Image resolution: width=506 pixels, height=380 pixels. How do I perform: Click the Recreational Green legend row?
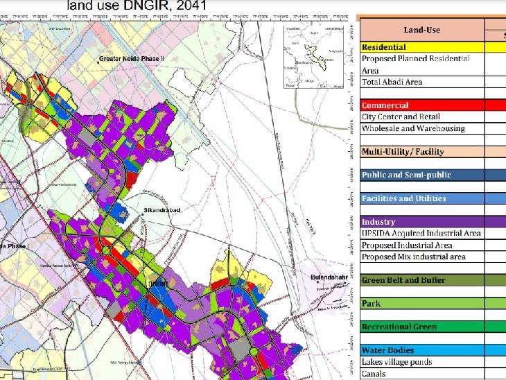(421, 327)
